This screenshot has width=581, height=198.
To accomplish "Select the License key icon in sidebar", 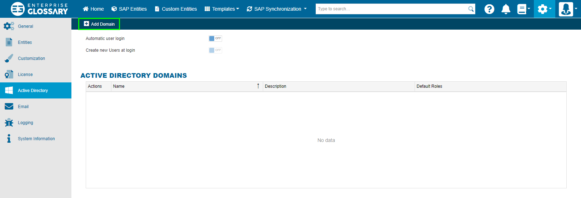I will 9,75.
